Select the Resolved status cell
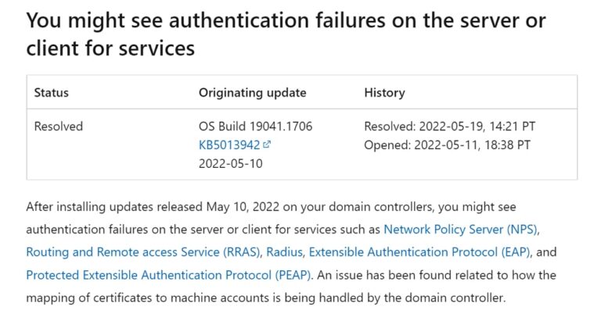 coord(58,126)
